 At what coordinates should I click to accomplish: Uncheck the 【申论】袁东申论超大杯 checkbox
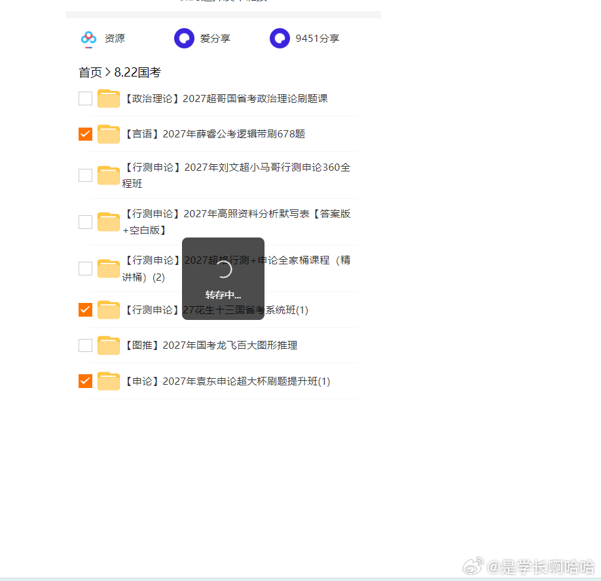pos(86,381)
